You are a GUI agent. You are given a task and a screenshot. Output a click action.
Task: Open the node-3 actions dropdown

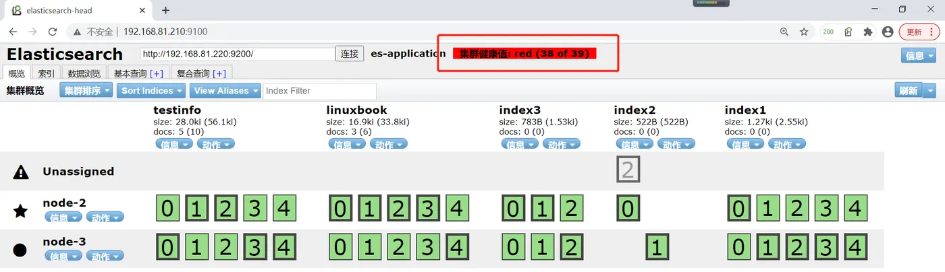tap(105, 256)
